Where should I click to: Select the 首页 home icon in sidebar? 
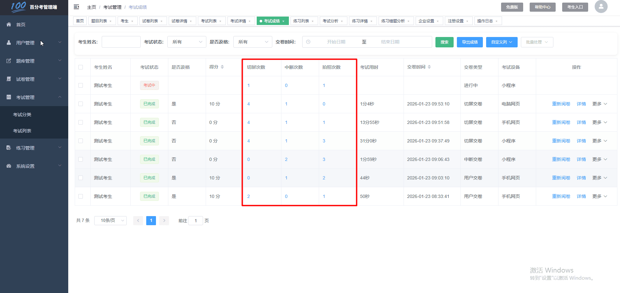click(x=8, y=24)
